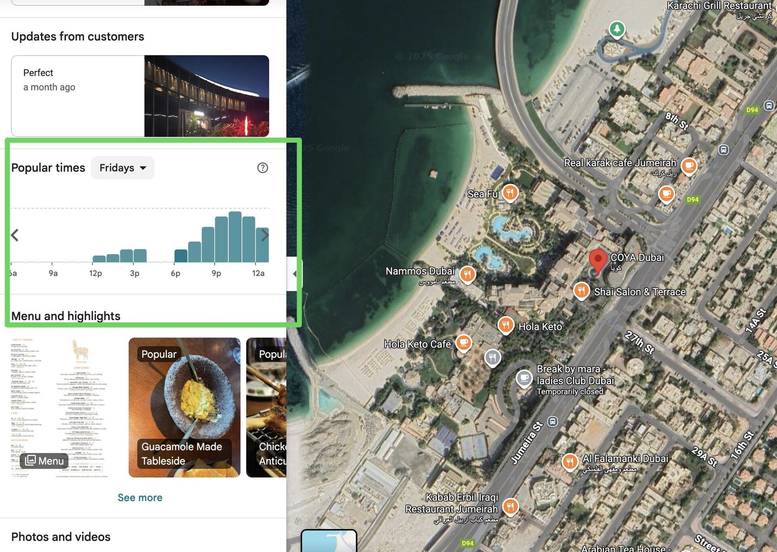Viewport: 777px width, 552px height.
Task: Show next day in popular times
Action: tap(265, 235)
